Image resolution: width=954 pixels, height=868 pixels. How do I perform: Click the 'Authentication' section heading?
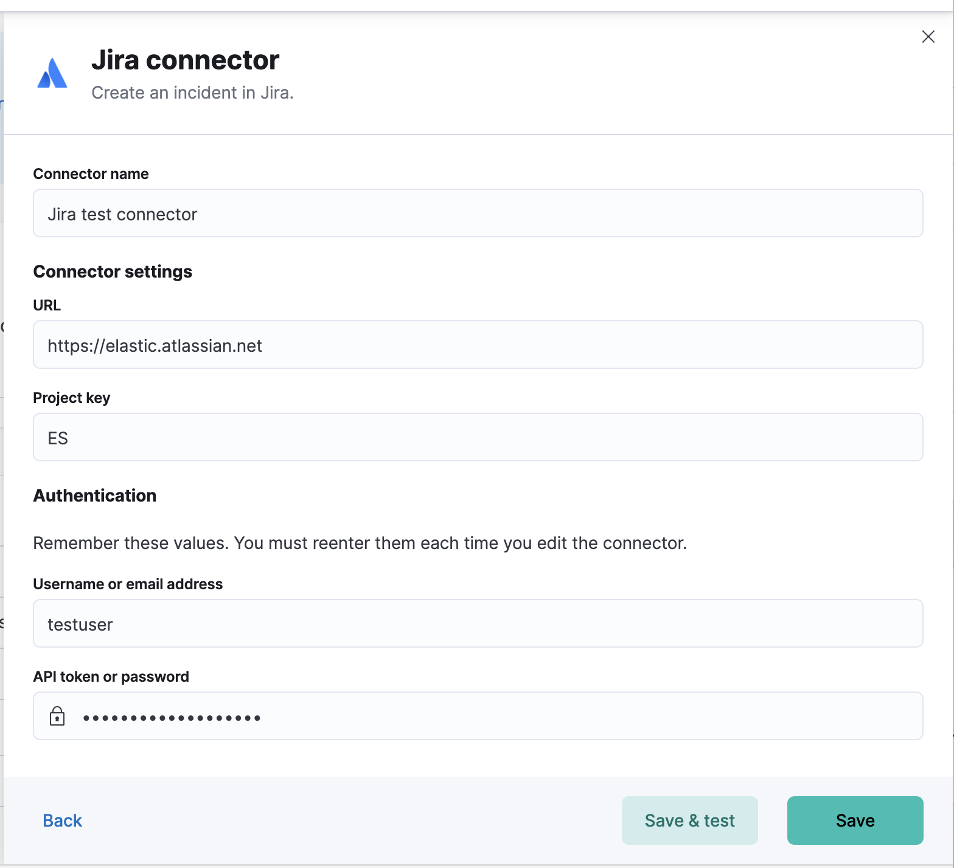94,495
